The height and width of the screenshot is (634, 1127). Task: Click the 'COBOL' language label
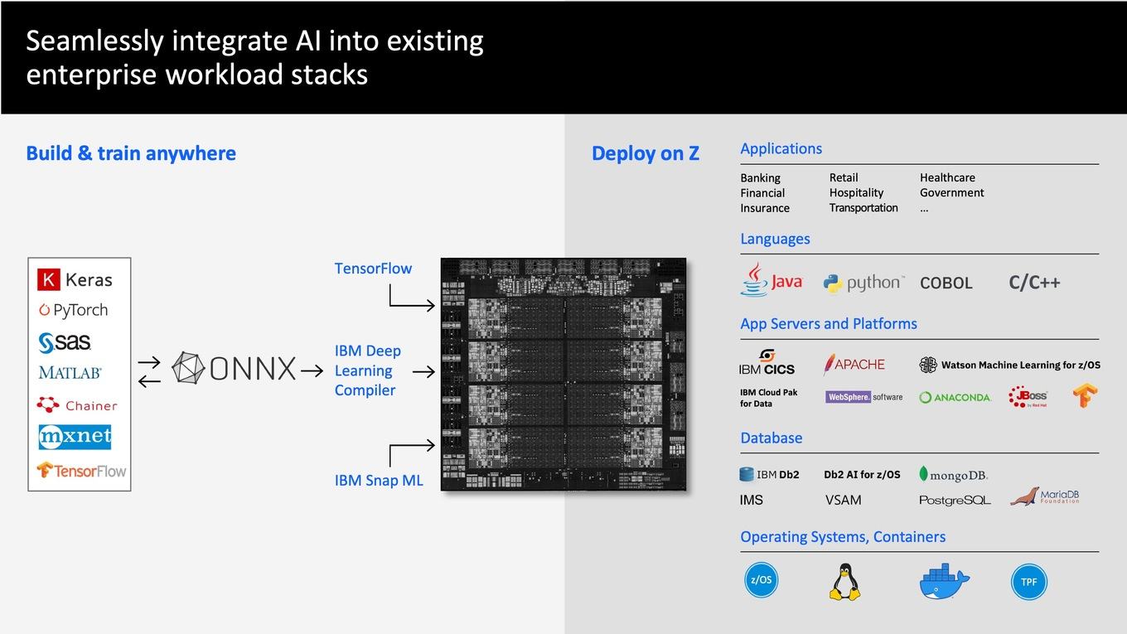pyautogui.click(x=946, y=283)
